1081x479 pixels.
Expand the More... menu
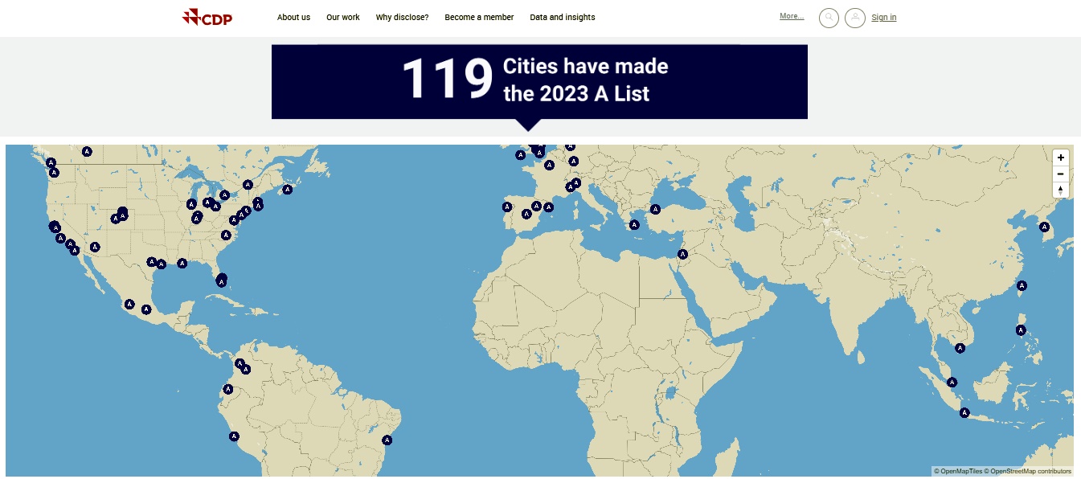(792, 16)
